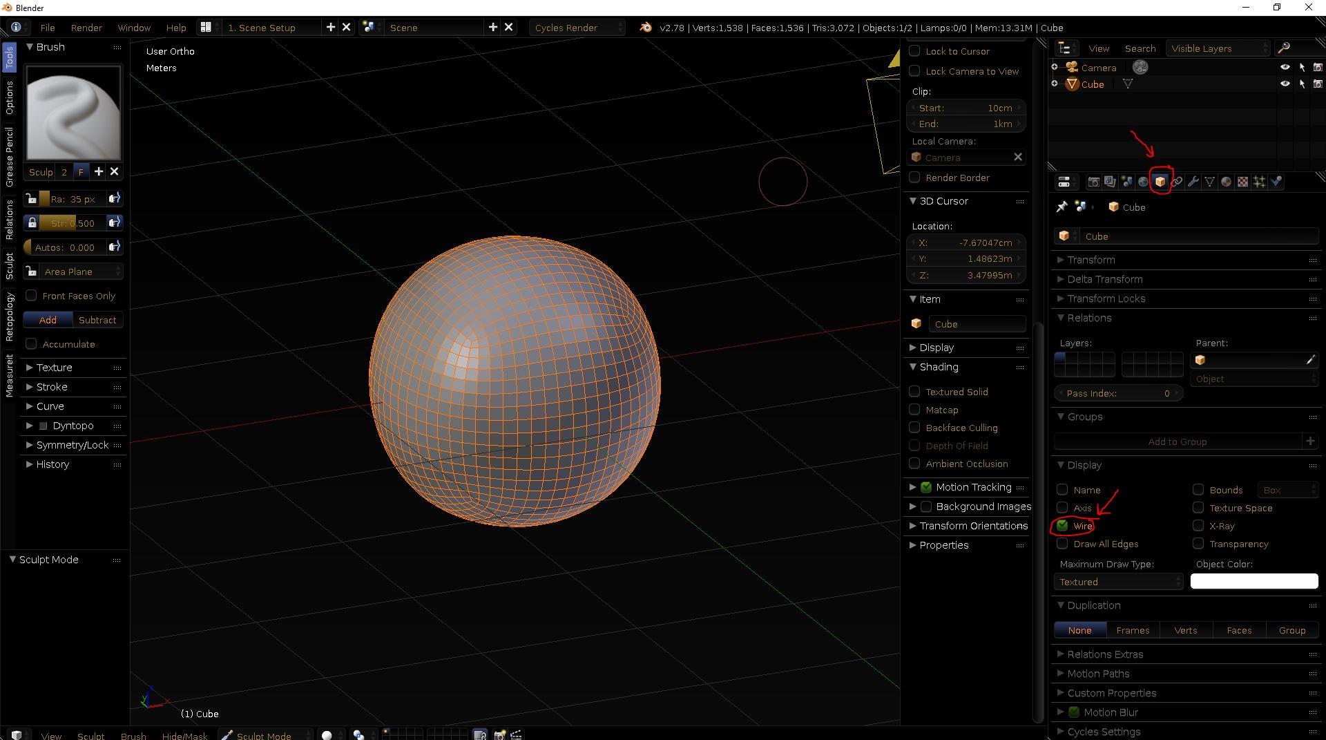The height and width of the screenshot is (740, 1326).
Task: Expand the Dyntopo panel
Action: [x=73, y=426]
